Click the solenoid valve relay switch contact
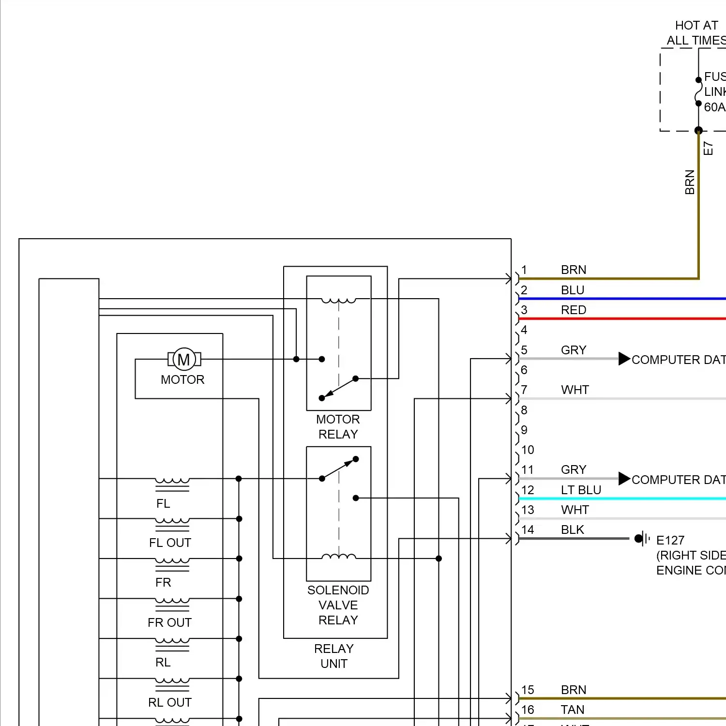Viewport: 726px width, 726px height. point(339,469)
